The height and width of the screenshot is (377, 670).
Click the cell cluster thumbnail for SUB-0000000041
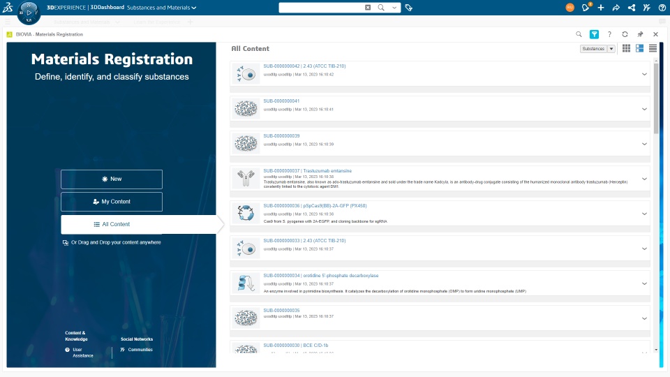246,109
